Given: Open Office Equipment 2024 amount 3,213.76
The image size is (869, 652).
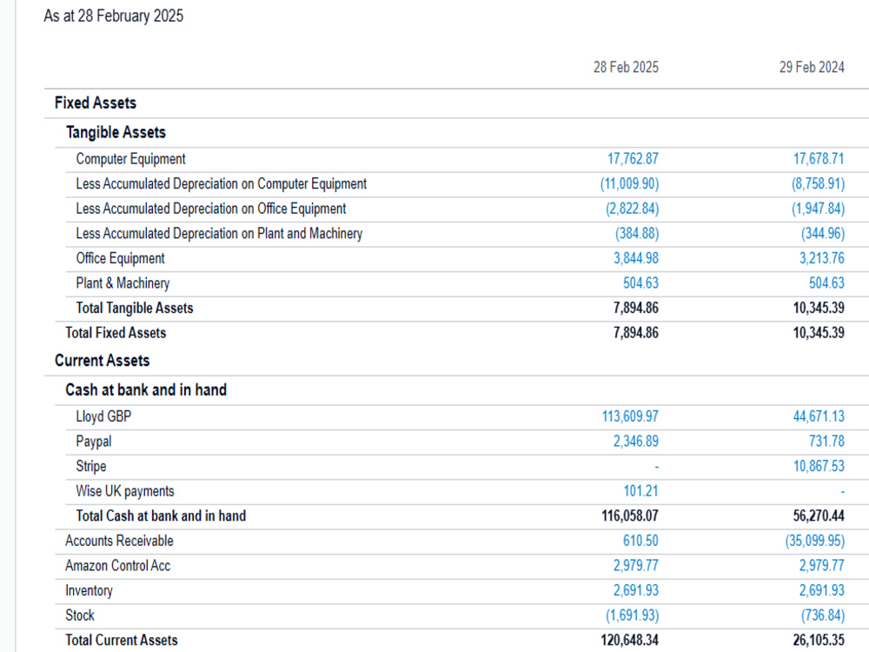Looking at the screenshot, I should (821, 258).
